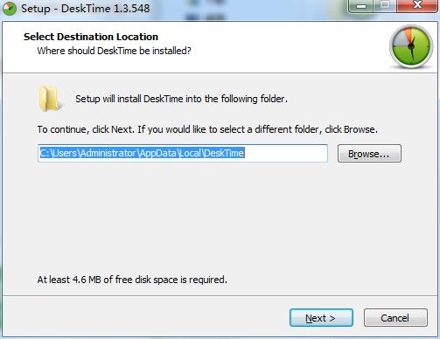The image size is (440, 339).
Task: Click the highlighted C:\Users\Administrator install path text
Action: point(142,153)
